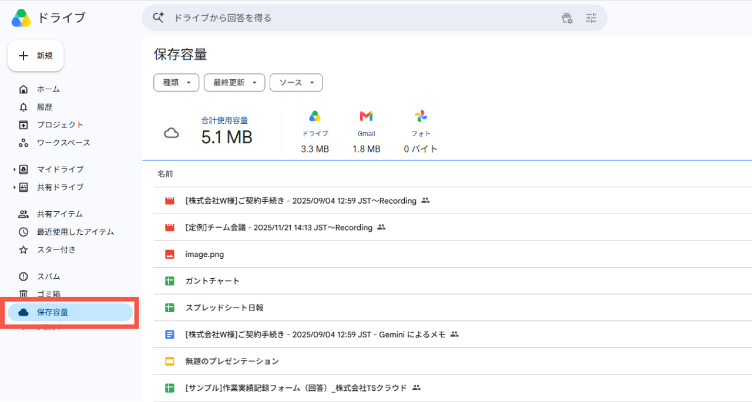Click the cloud icon beside 合計使用容量
The image size is (752, 402).
[x=171, y=133]
